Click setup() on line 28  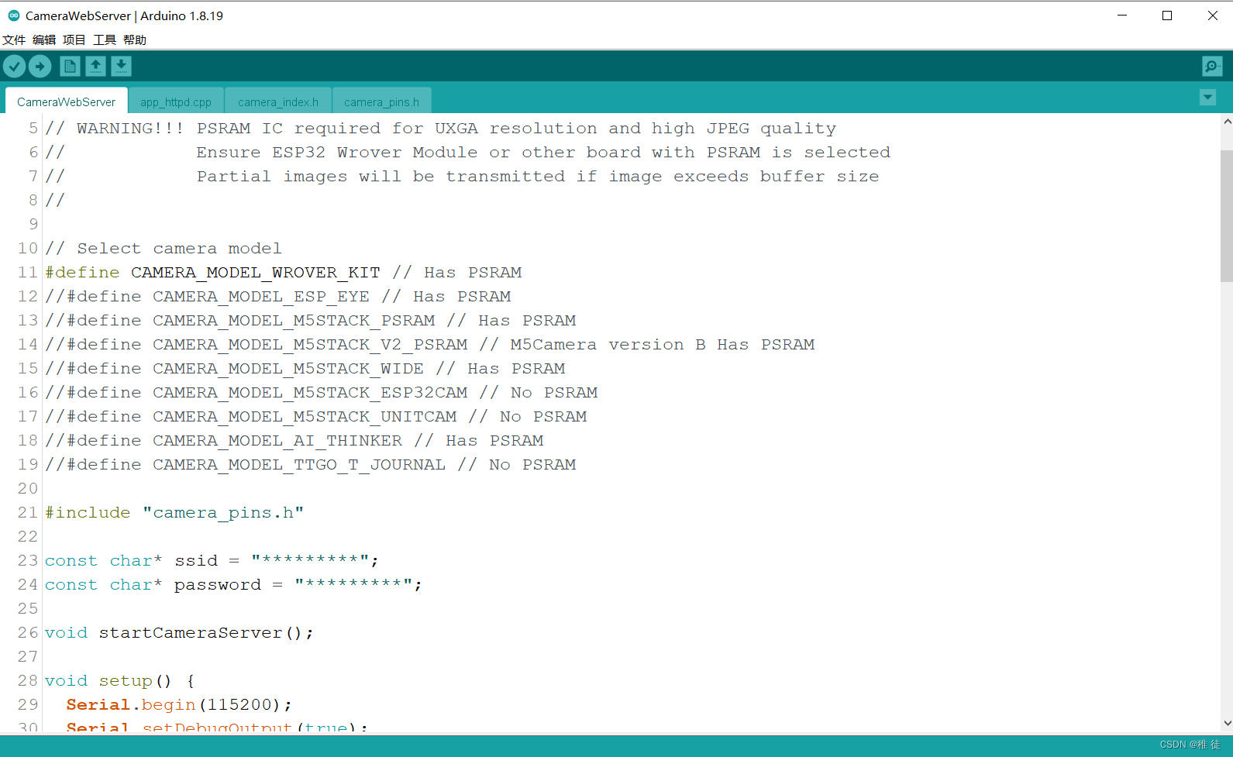click(x=135, y=681)
